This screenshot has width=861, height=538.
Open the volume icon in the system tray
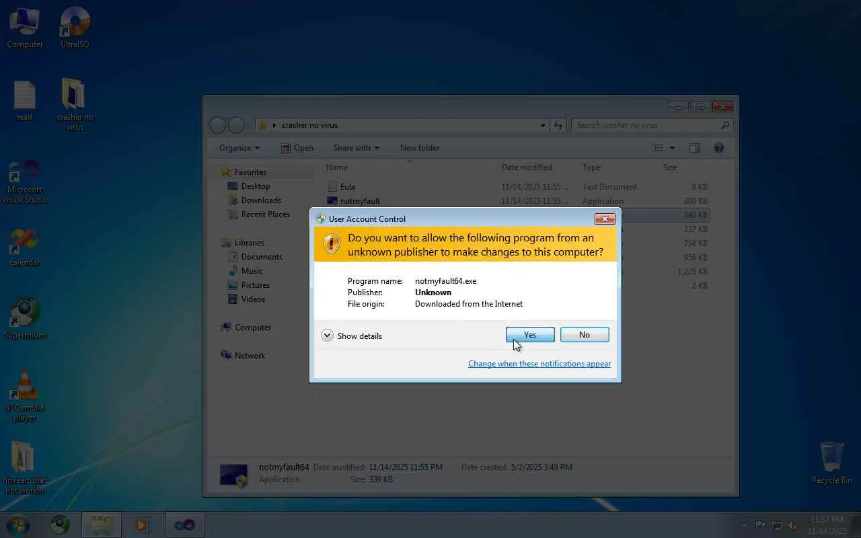pyautogui.click(x=793, y=525)
